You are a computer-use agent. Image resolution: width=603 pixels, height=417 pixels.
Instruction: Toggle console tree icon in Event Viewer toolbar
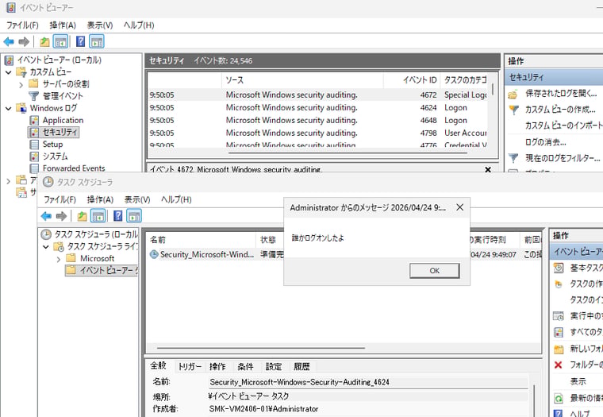pos(61,41)
